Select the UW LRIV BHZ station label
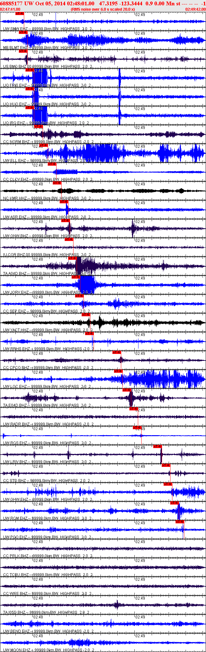The height and width of the screenshot is (652, 206). 47,462
